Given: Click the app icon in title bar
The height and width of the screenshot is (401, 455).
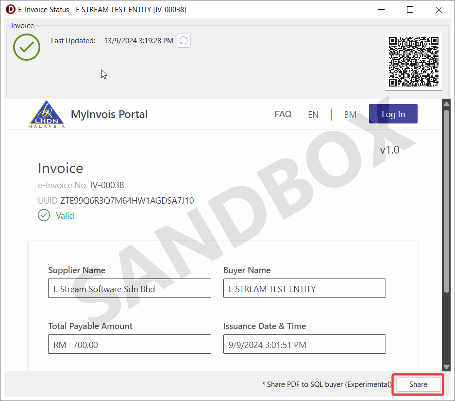Looking at the screenshot, I should coord(10,10).
